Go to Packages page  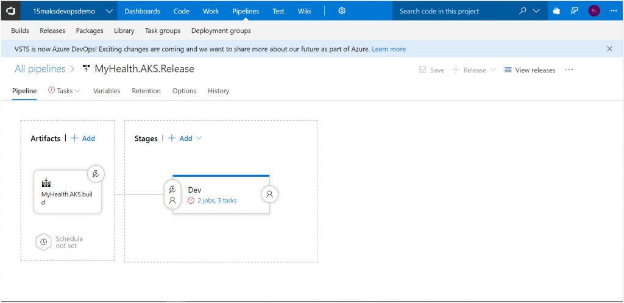(90, 30)
